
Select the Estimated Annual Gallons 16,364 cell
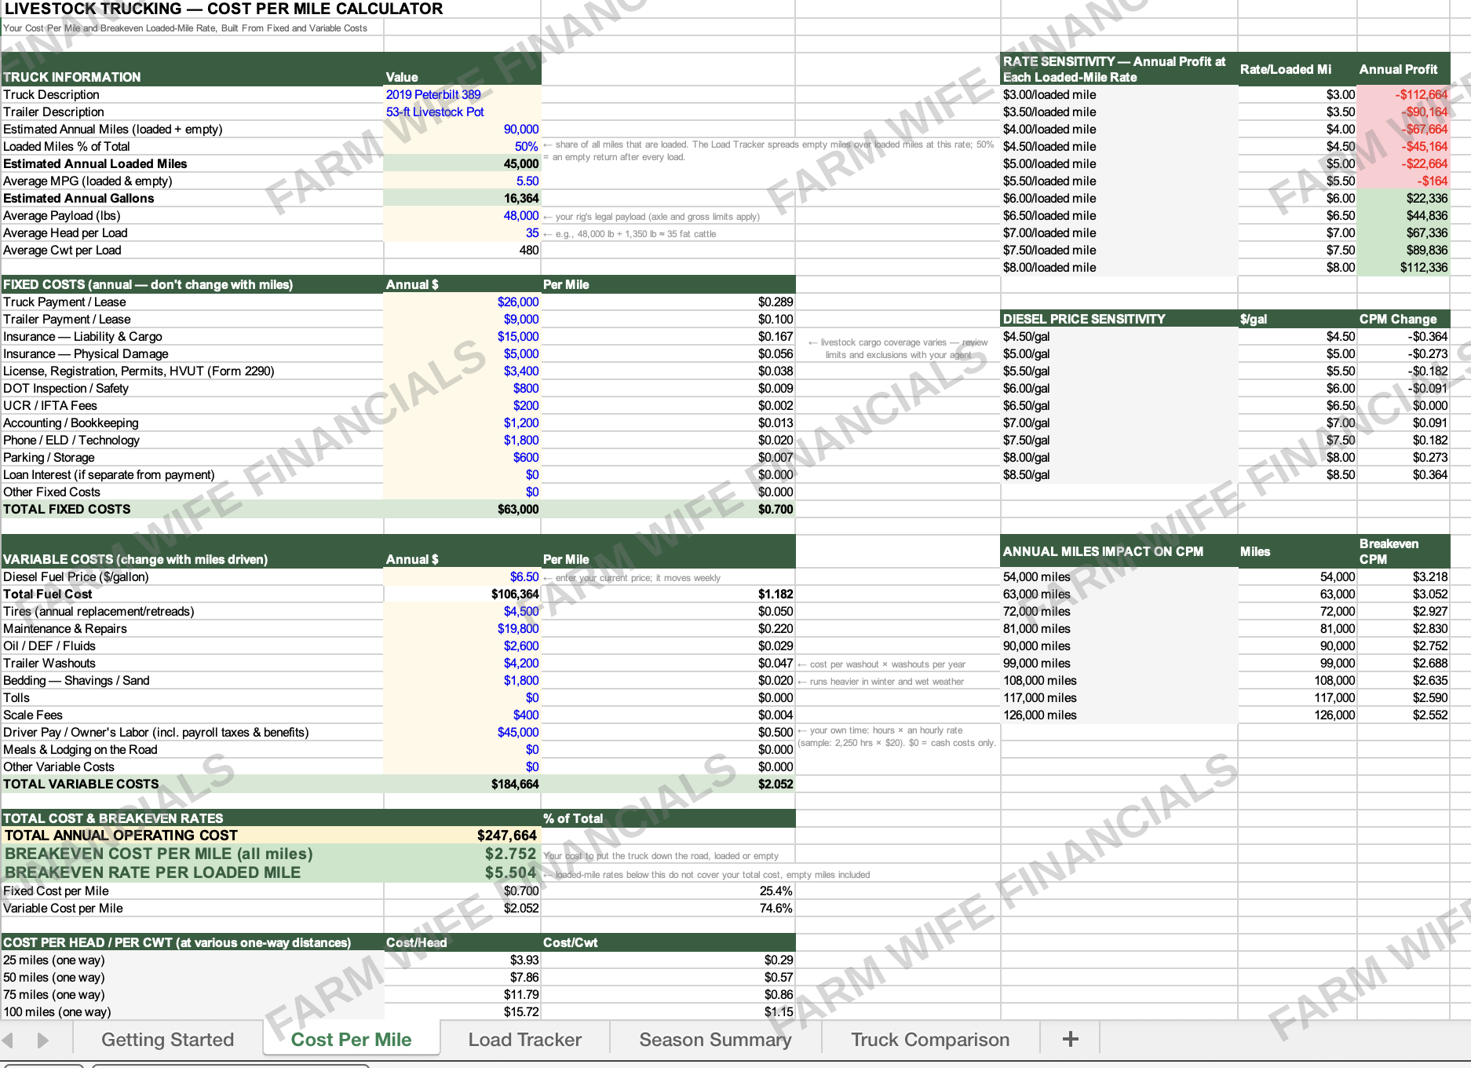coord(462,199)
